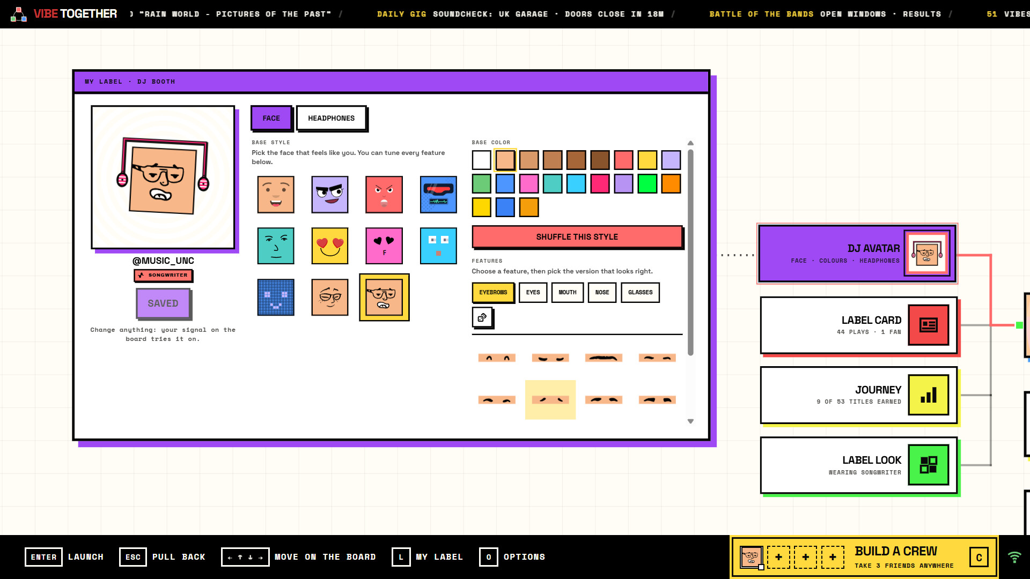Click the O Options key hint
Viewport: 1030px width, 579px height.
512,557
